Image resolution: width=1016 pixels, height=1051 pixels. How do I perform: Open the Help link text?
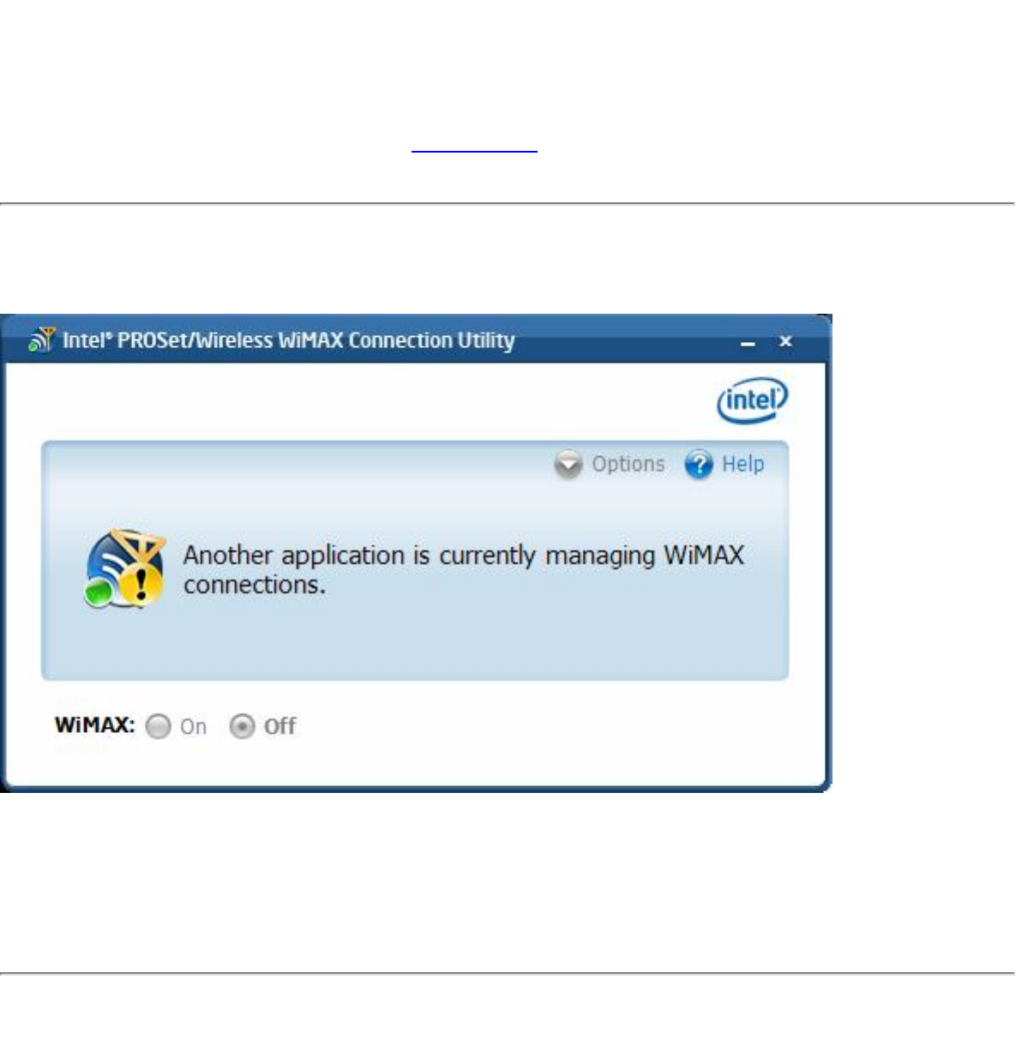pos(742,464)
